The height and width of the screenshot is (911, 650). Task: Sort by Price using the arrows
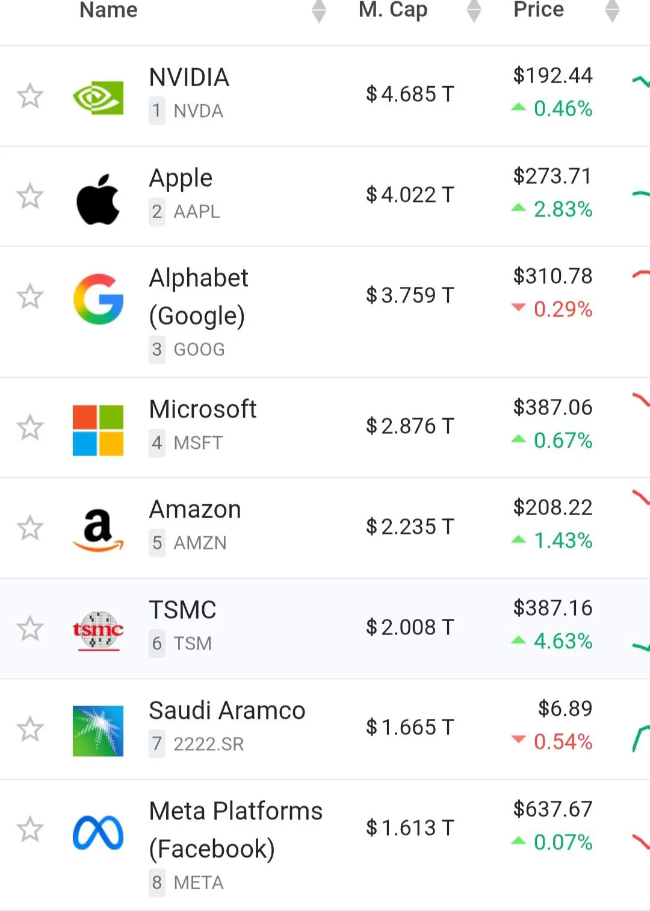[x=612, y=11]
